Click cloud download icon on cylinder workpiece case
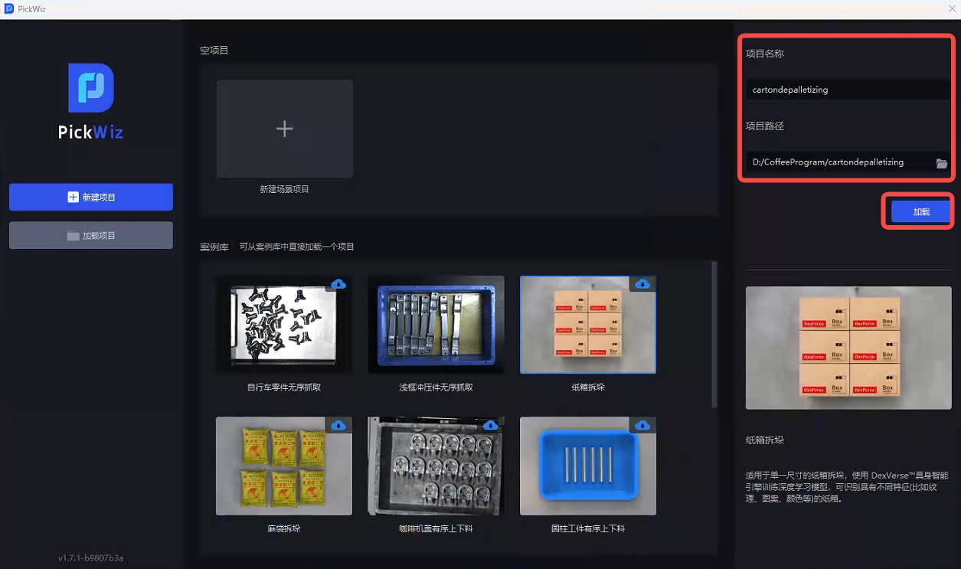 click(x=642, y=425)
